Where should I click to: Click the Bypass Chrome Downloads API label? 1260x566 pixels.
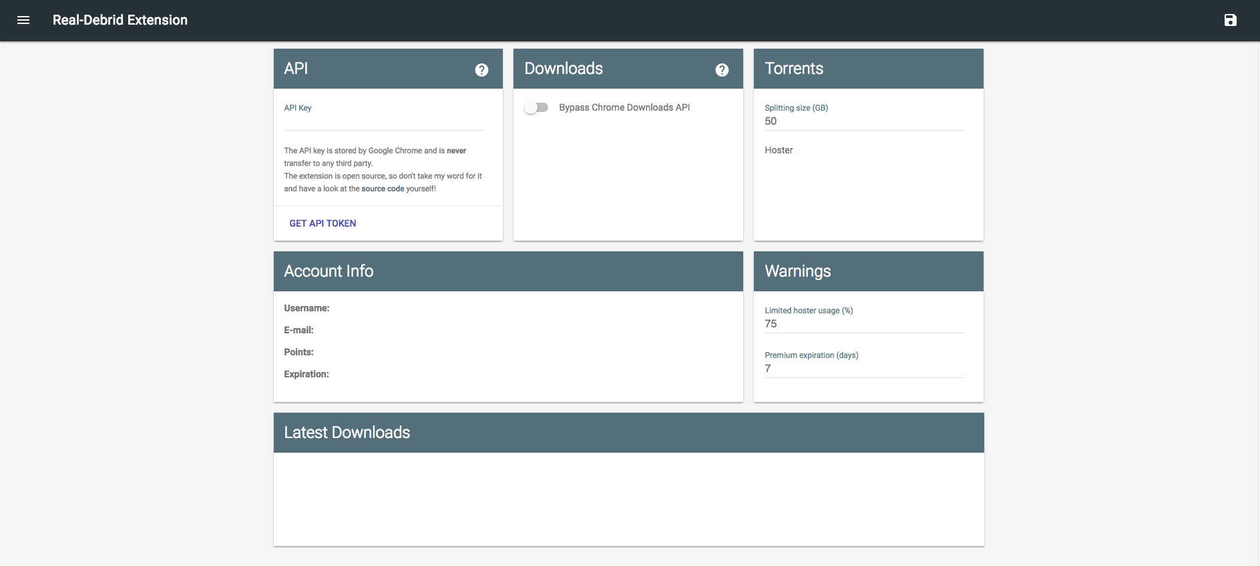[x=624, y=107]
